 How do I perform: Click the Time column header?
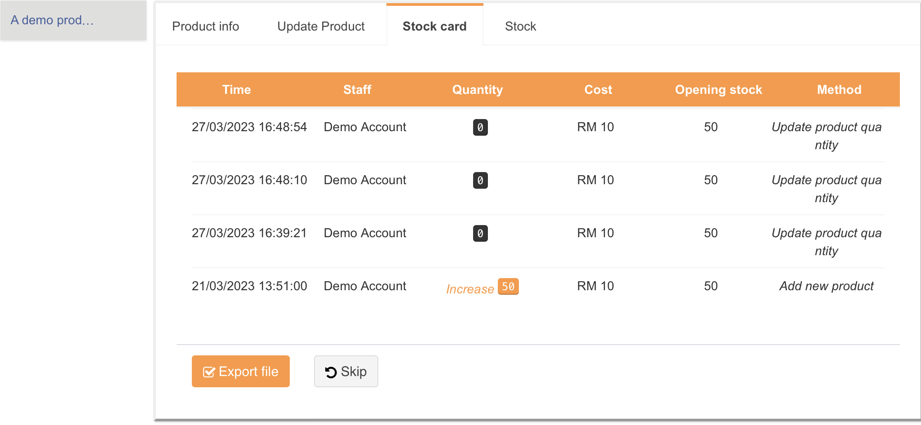click(236, 90)
